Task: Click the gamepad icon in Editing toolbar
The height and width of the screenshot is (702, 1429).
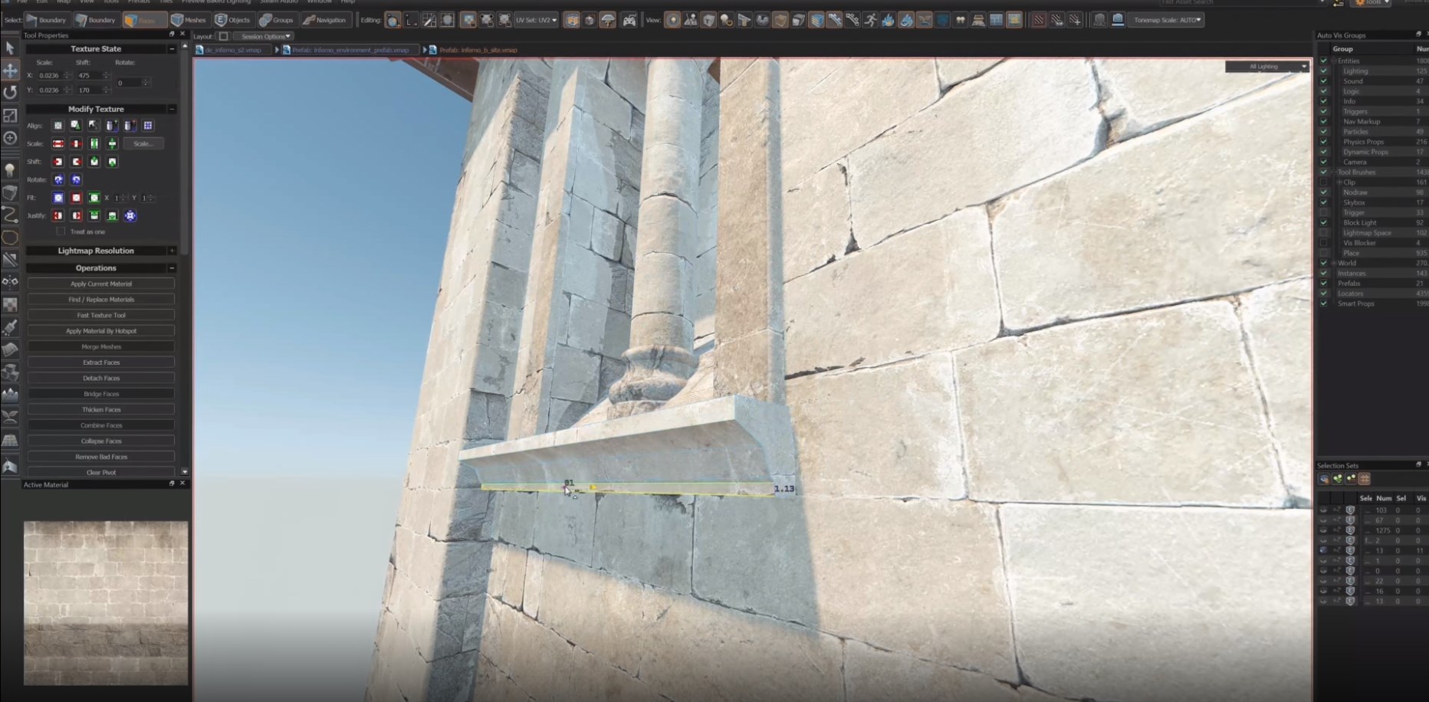Action: [629, 20]
